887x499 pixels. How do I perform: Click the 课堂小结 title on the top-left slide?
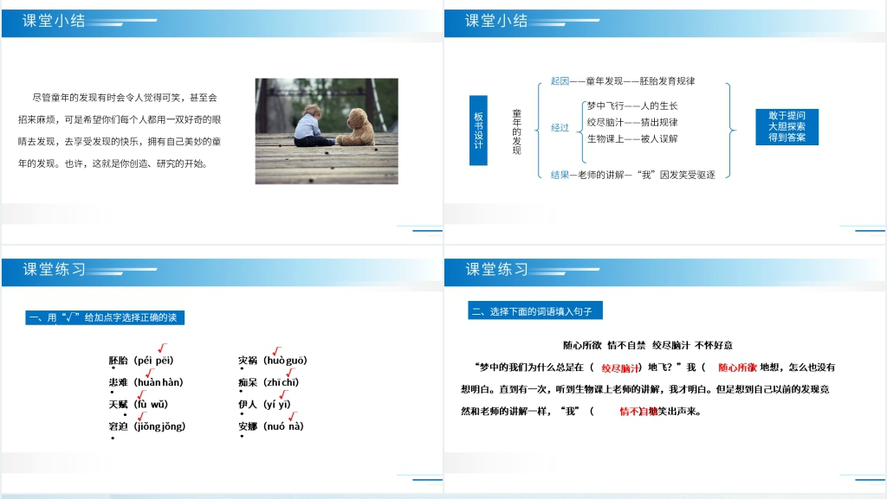pyautogui.click(x=54, y=21)
